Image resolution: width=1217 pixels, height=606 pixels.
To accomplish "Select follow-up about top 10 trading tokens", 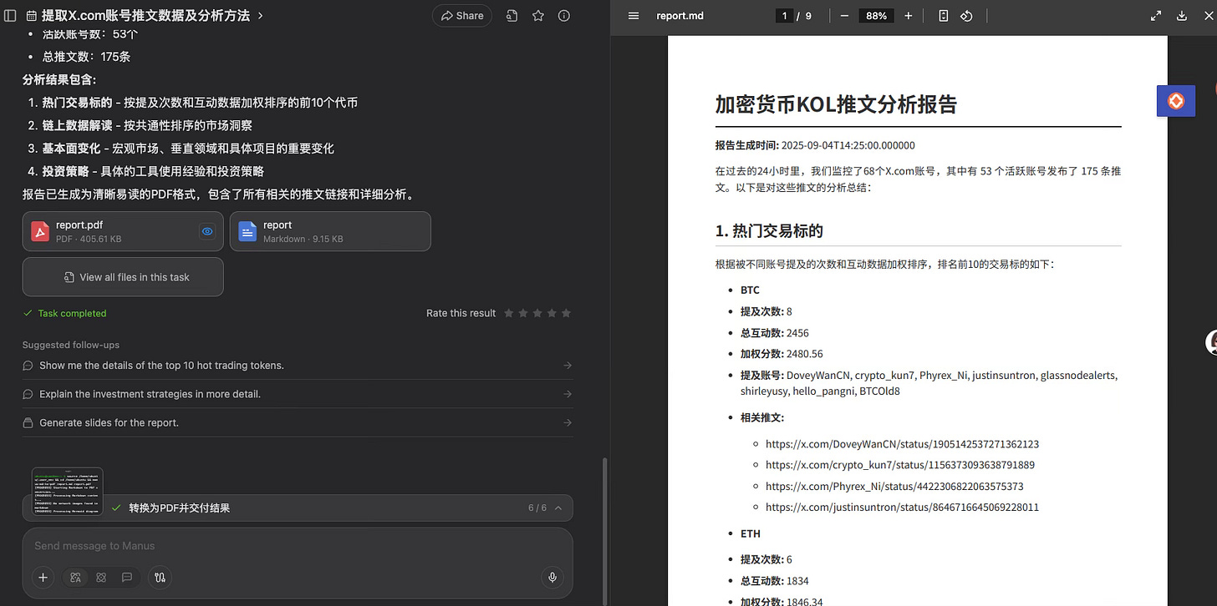I will pyautogui.click(x=298, y=366).
